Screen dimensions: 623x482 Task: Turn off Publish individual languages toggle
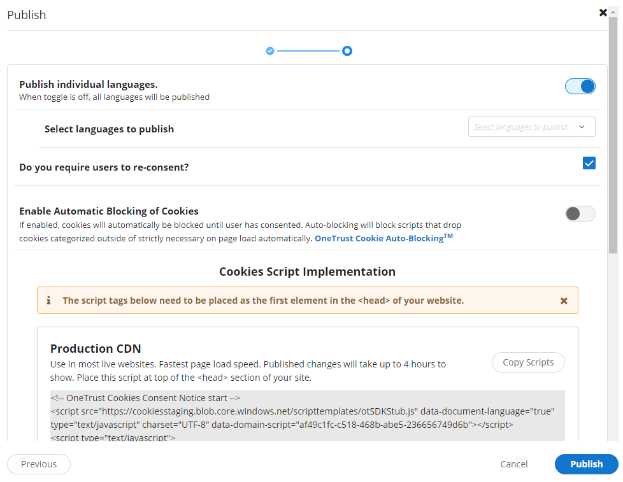[x=580, y=86]
